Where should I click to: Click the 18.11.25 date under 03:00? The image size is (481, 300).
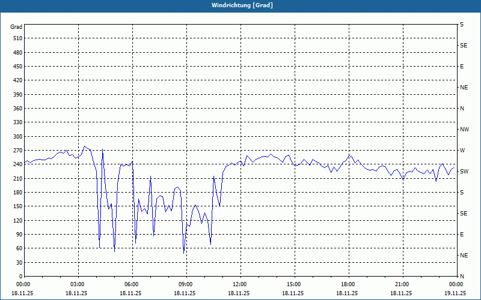tap(76, 293)
